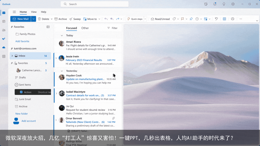Open the People icon in left rail
The width and height of the screenshot is (260, 146).
[4, 30]
